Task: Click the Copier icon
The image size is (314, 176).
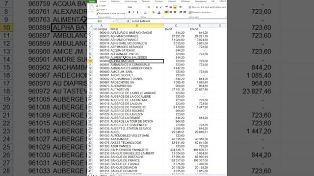Action: [97, 10]
